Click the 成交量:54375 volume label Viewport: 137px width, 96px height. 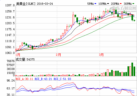click(x=25, y=59)
